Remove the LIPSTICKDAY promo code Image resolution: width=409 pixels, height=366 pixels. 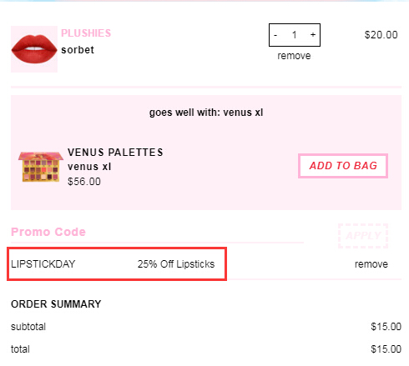(x=371, y=264)
